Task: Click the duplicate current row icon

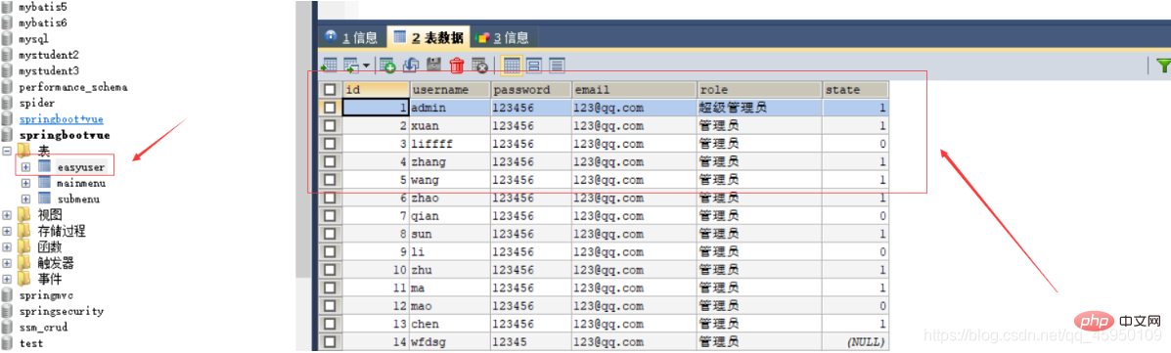Action: 412,66
